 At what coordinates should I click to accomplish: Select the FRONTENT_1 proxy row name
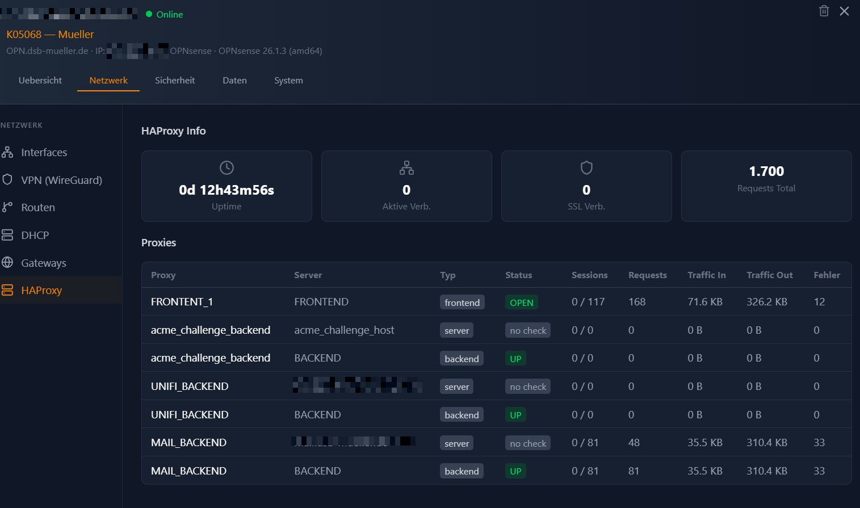pyautogui.click(x=182, y=302)
